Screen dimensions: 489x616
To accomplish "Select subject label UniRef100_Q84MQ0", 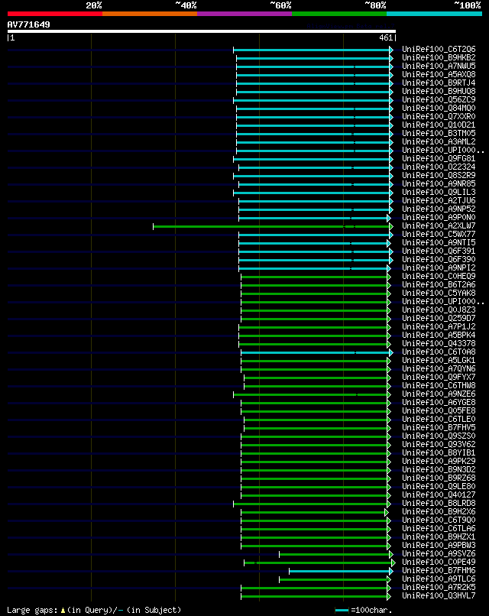I will 439,108.
